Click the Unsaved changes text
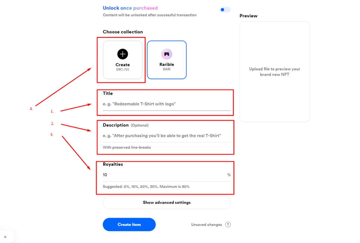Image resolution: width=360 pixels, height=243 pixels. [206, 225]
